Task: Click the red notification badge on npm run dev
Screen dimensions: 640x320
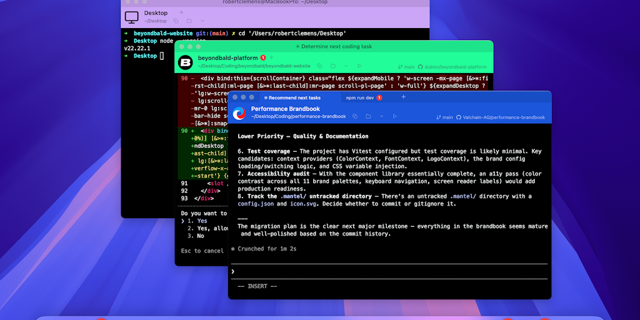Action: tap(379, 97)
